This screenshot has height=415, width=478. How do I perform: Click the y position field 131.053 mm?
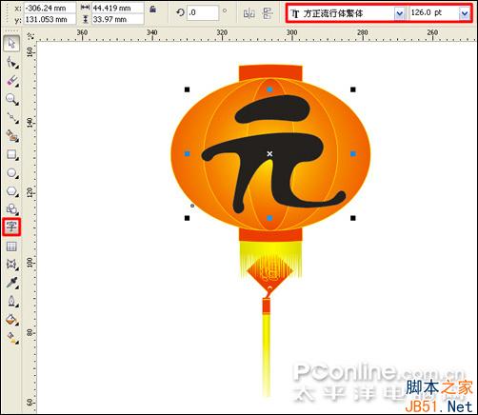50,19
